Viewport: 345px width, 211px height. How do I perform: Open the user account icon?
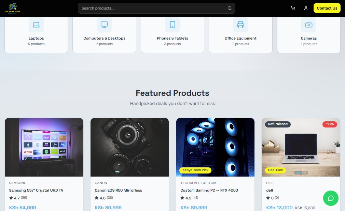[306, 8]
